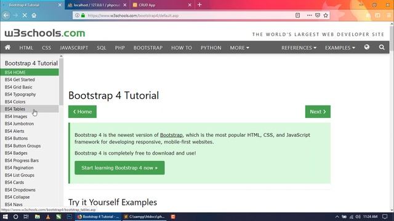
Task: Click the sidebar vertical scrollbar thumb
Action: [61, 82]
